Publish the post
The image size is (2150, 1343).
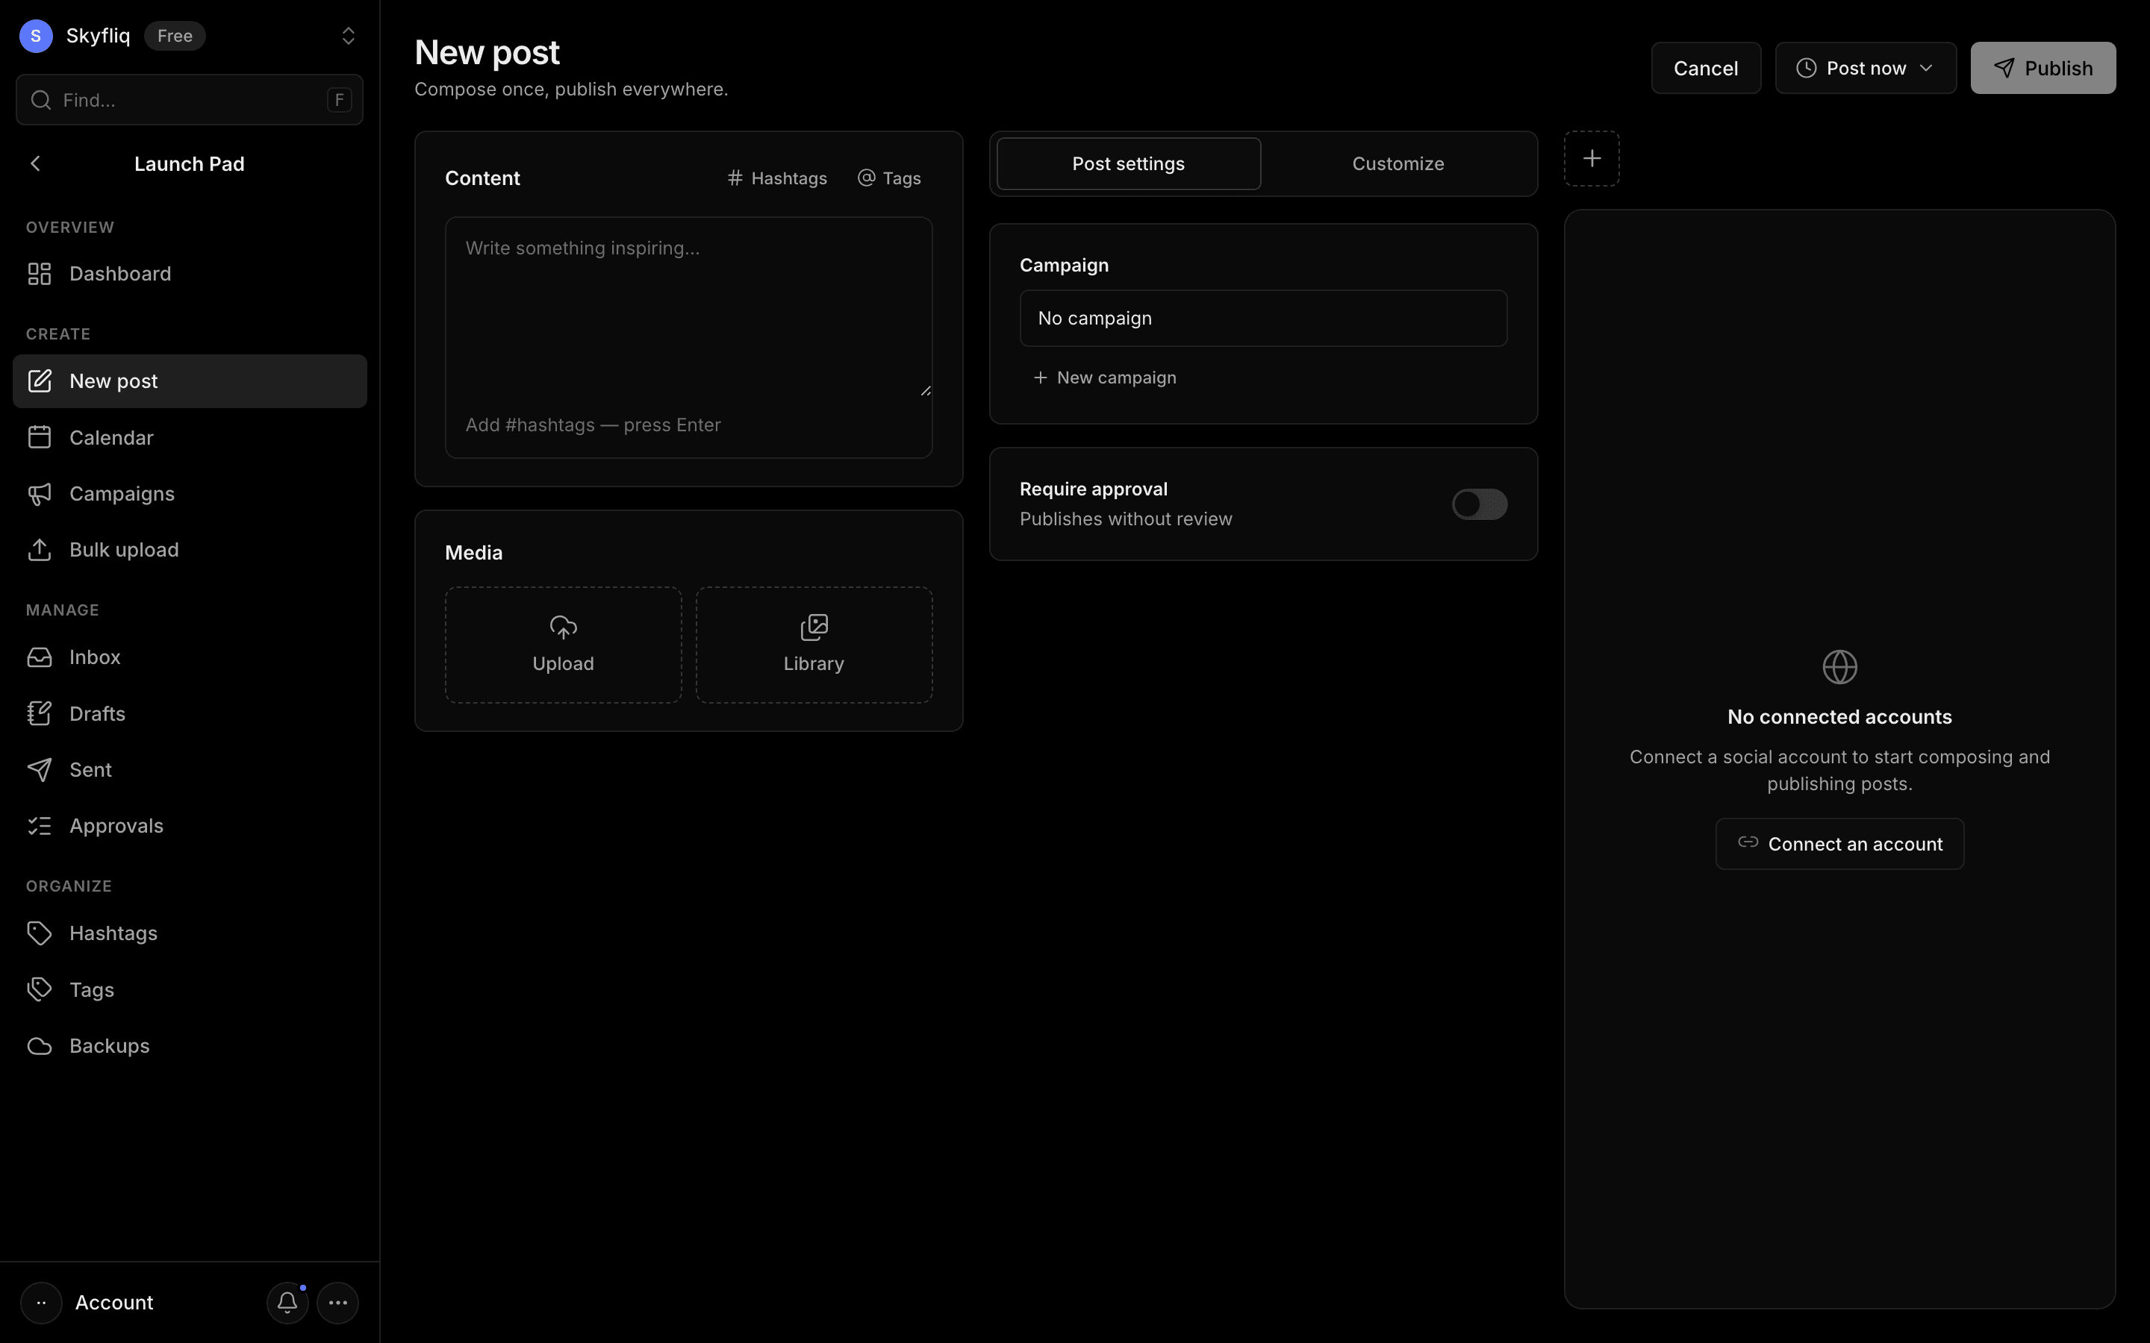[x=2042, y=69]
